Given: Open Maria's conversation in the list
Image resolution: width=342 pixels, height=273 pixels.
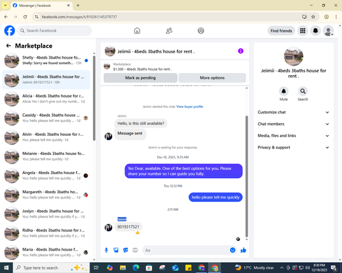Looking at the screenshot, I should coord(46,252).
